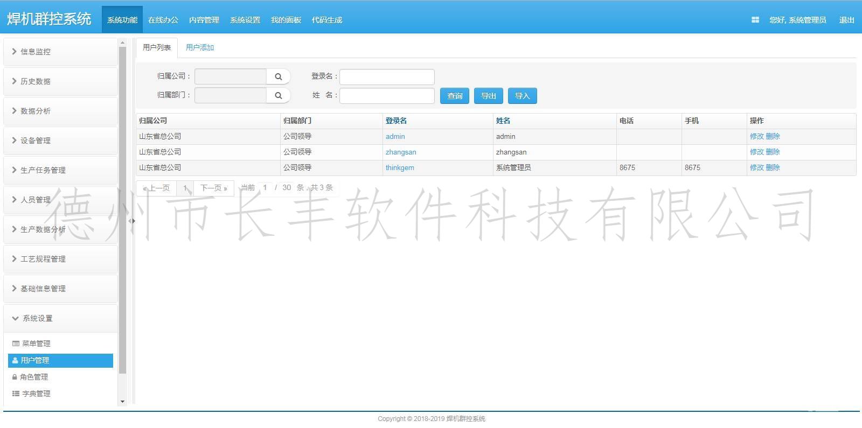Collapse the 系统设置 sidebar section
The width and height of the screenshot is (862, 428).
38,318
